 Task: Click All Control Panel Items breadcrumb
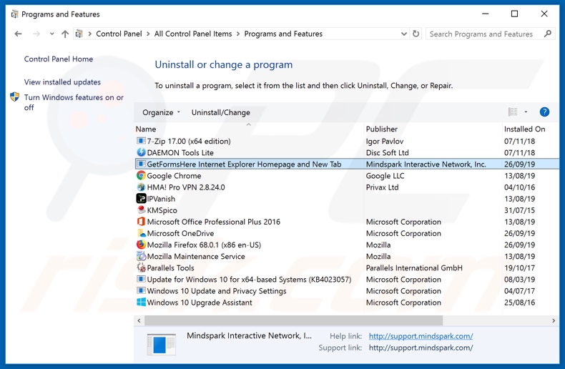click(x=193, y=34)
